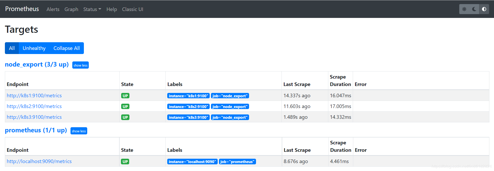
Task: Select last scrape value 8.676s ago
Action: tap(296, 161)
